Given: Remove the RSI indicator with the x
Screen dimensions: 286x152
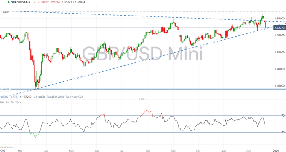Looking at the screenshot, I should [21, 103].
